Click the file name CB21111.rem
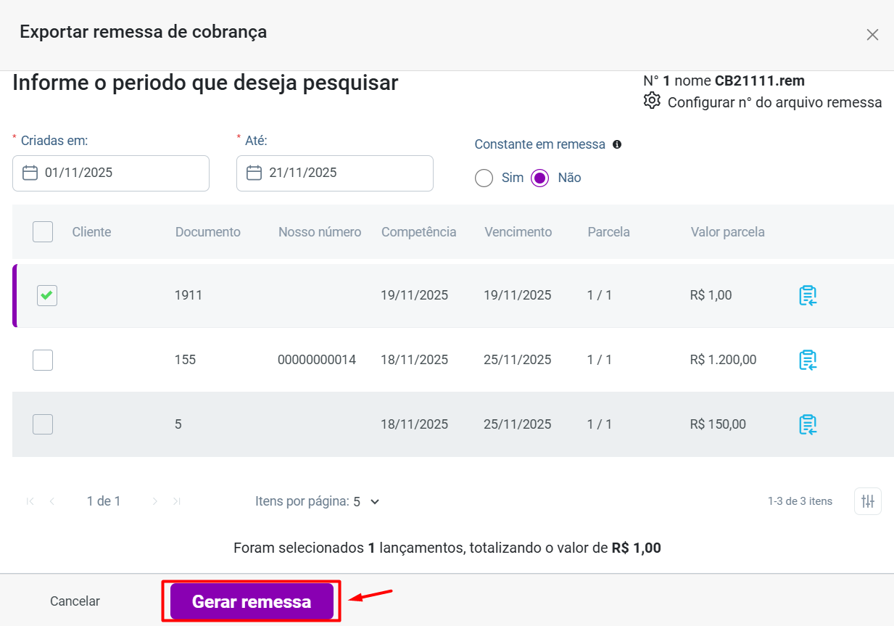Viewport: 894px width, 626px height. (x=760, y=81)
